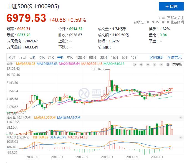192x163 pixels.
Task: Switch to the 60分 interval tab
Action: [x=93, y=57]
